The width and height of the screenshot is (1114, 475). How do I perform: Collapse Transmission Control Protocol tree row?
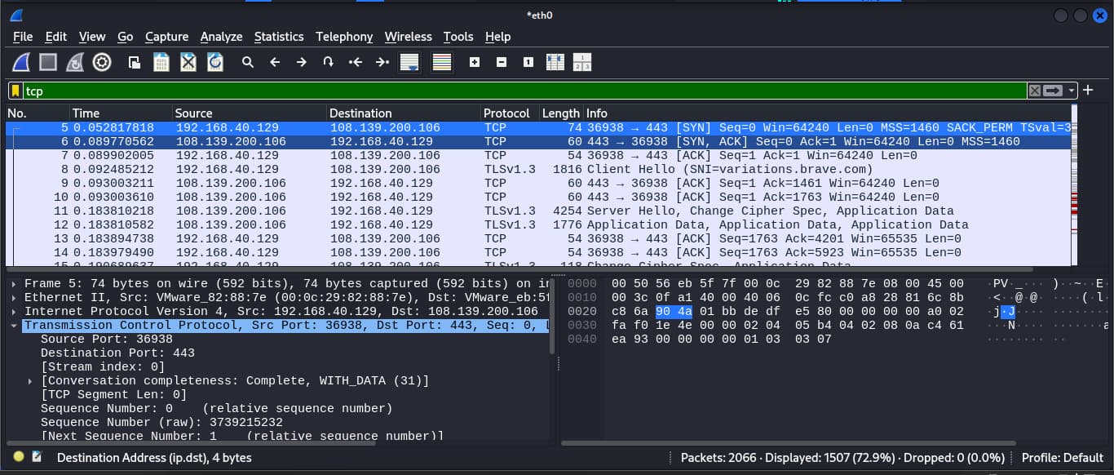click(x=15, y=325)
